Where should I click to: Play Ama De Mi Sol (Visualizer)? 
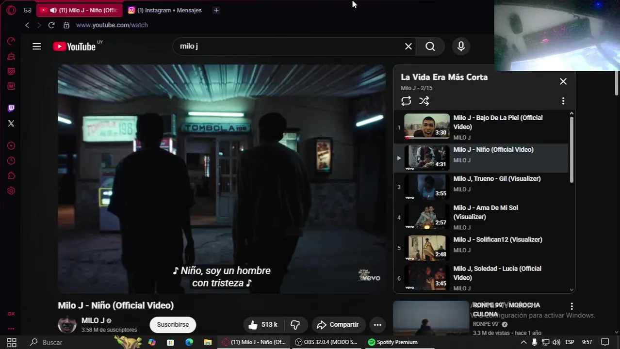pyautogui.click(x=481, y=217)
